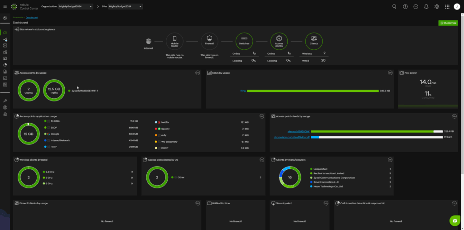Screen dimensions: 464x230
Task: Click the Switches circle in network status
Action: click(244, 41)
